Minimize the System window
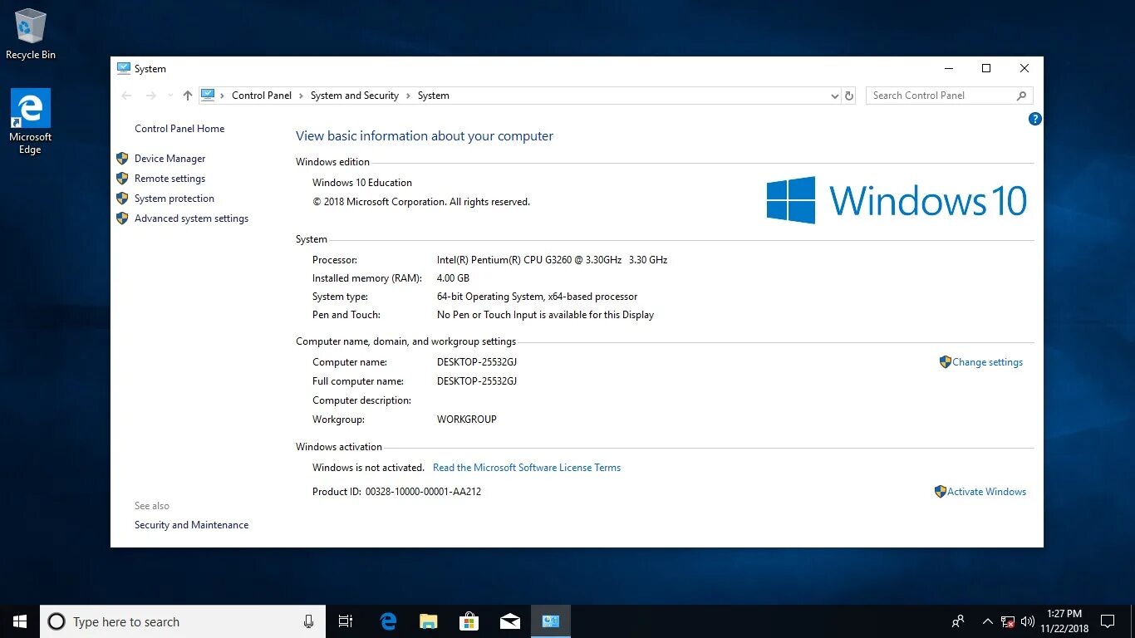The height and width of the screenshot is (638, 1135). tap(948, 68)
